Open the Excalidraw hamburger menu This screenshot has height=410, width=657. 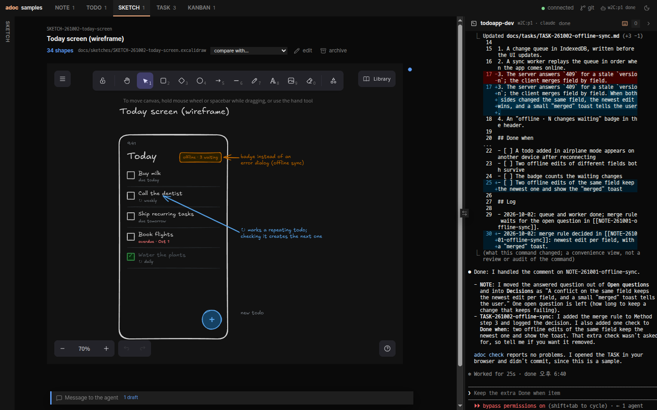pyautogui.click(x=63, y=79)
